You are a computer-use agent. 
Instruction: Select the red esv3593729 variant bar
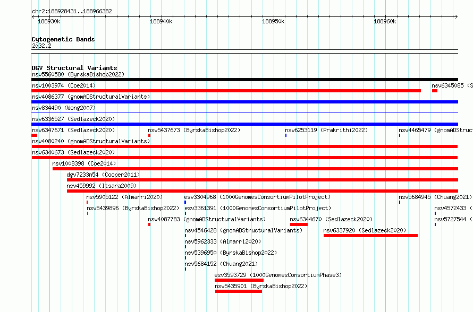(239, 280)
